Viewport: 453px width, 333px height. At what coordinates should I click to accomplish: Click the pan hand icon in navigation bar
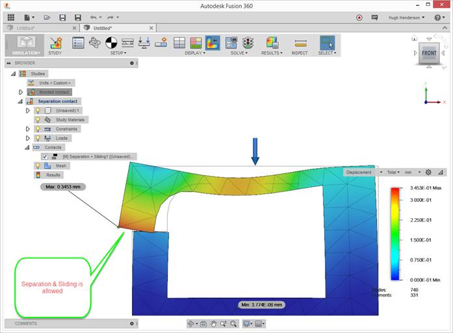pos(213,324)
